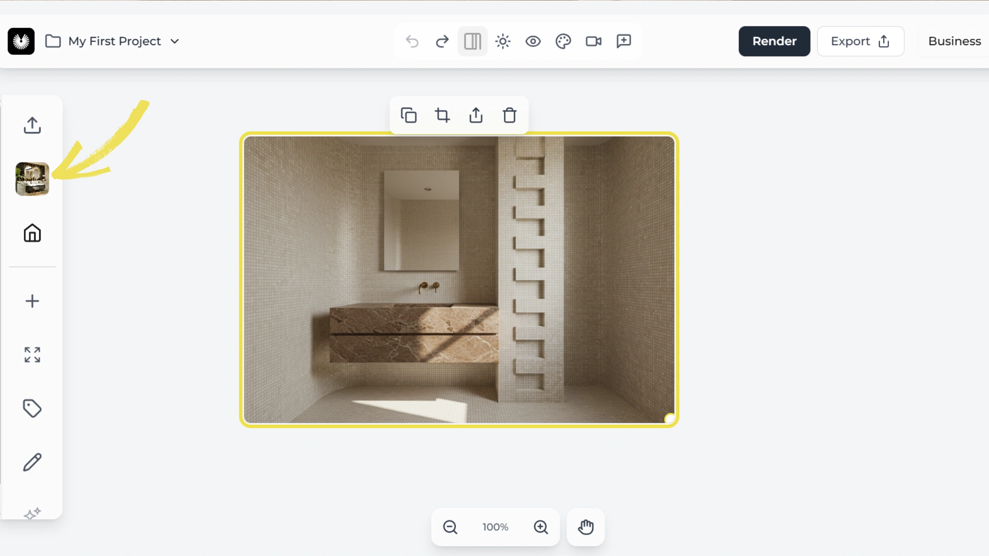Toggle the split compare view button
The image size is (989, 556).
(x=472, y=41)
